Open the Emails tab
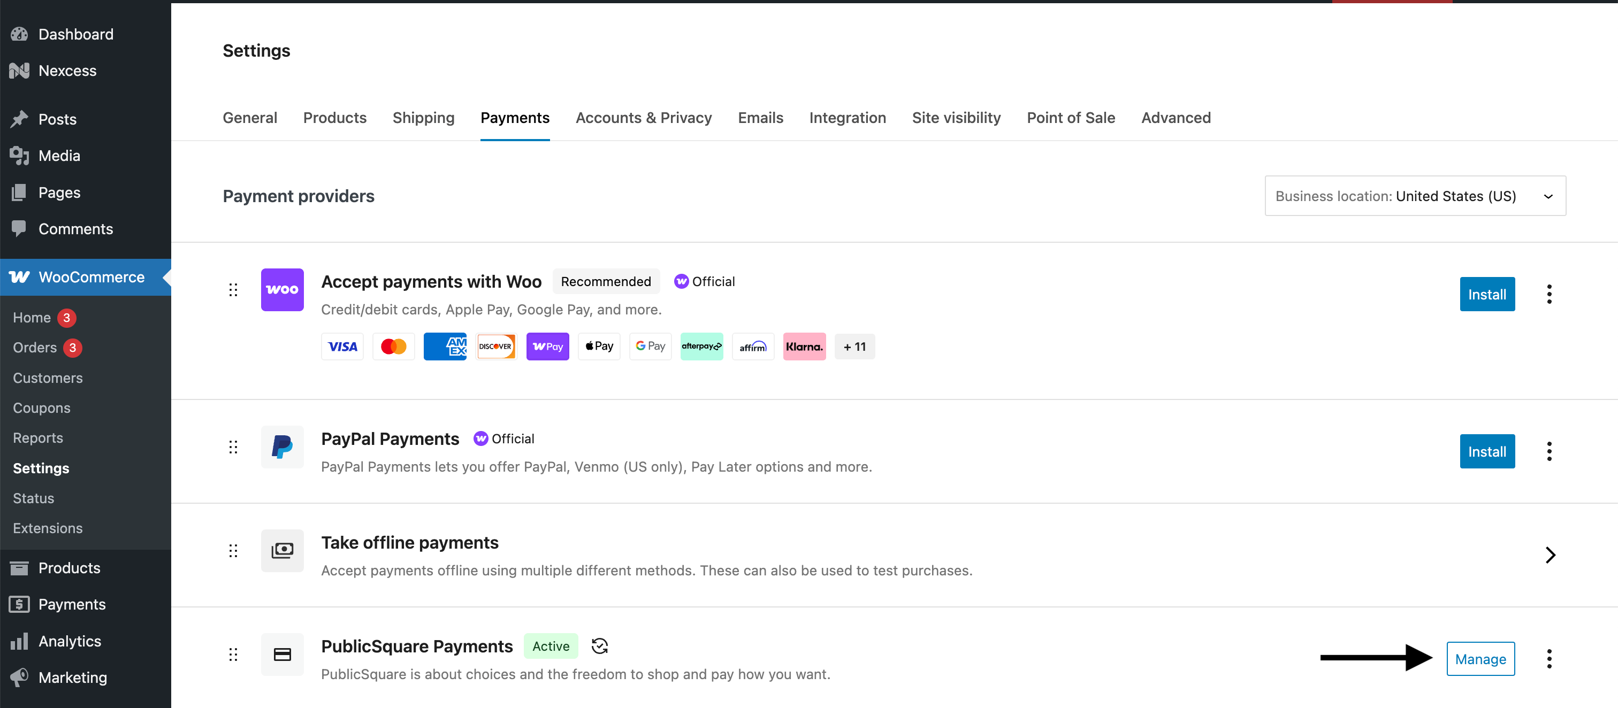 pos(761,117)
